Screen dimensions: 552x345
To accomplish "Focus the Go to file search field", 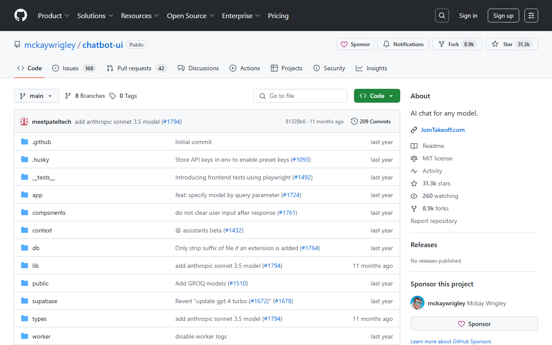I will coord(300,96).
